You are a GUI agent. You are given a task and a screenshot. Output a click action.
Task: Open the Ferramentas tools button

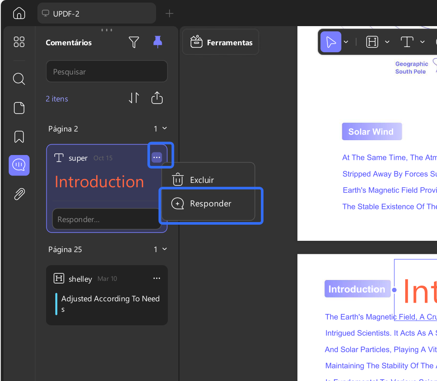click(x=221, y=42)
